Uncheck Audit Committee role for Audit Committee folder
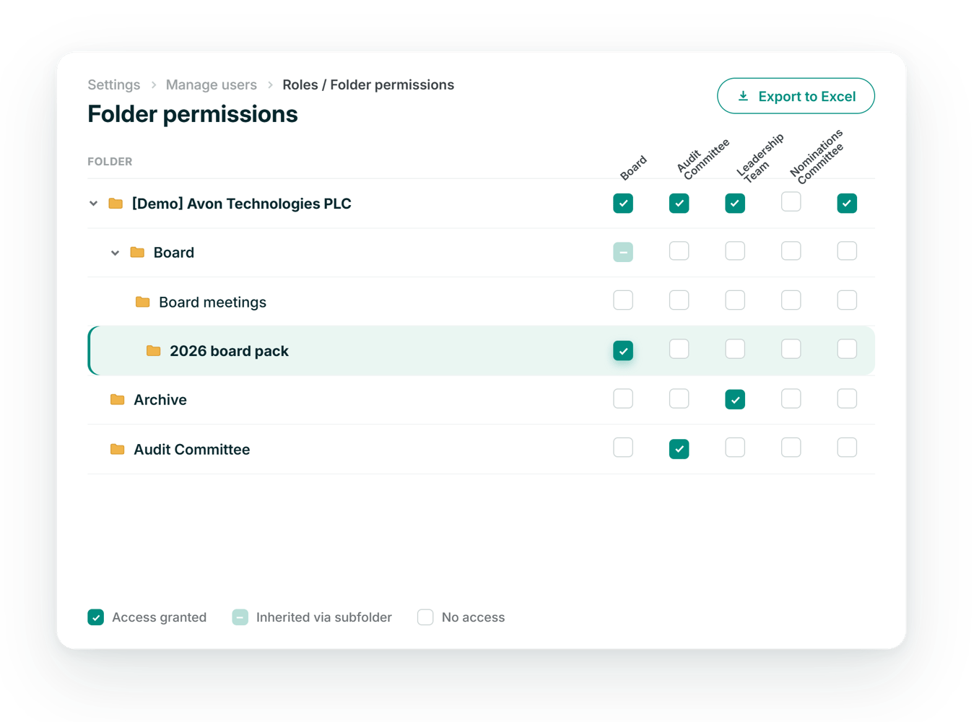This screenshot has height=722, width=979. (679, 449)
